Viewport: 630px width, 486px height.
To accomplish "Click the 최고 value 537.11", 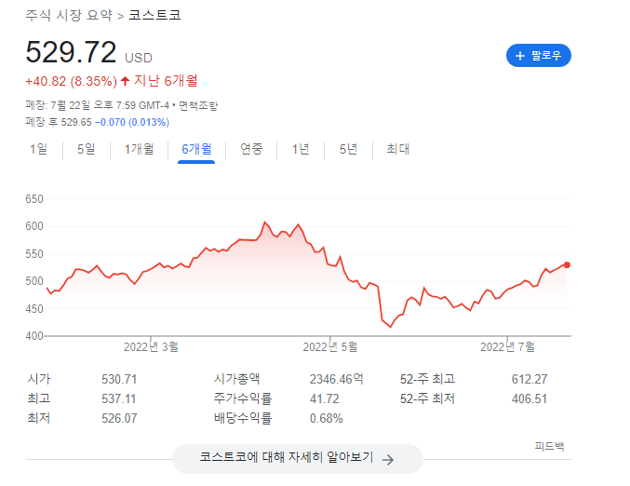I will coord(118,398).
